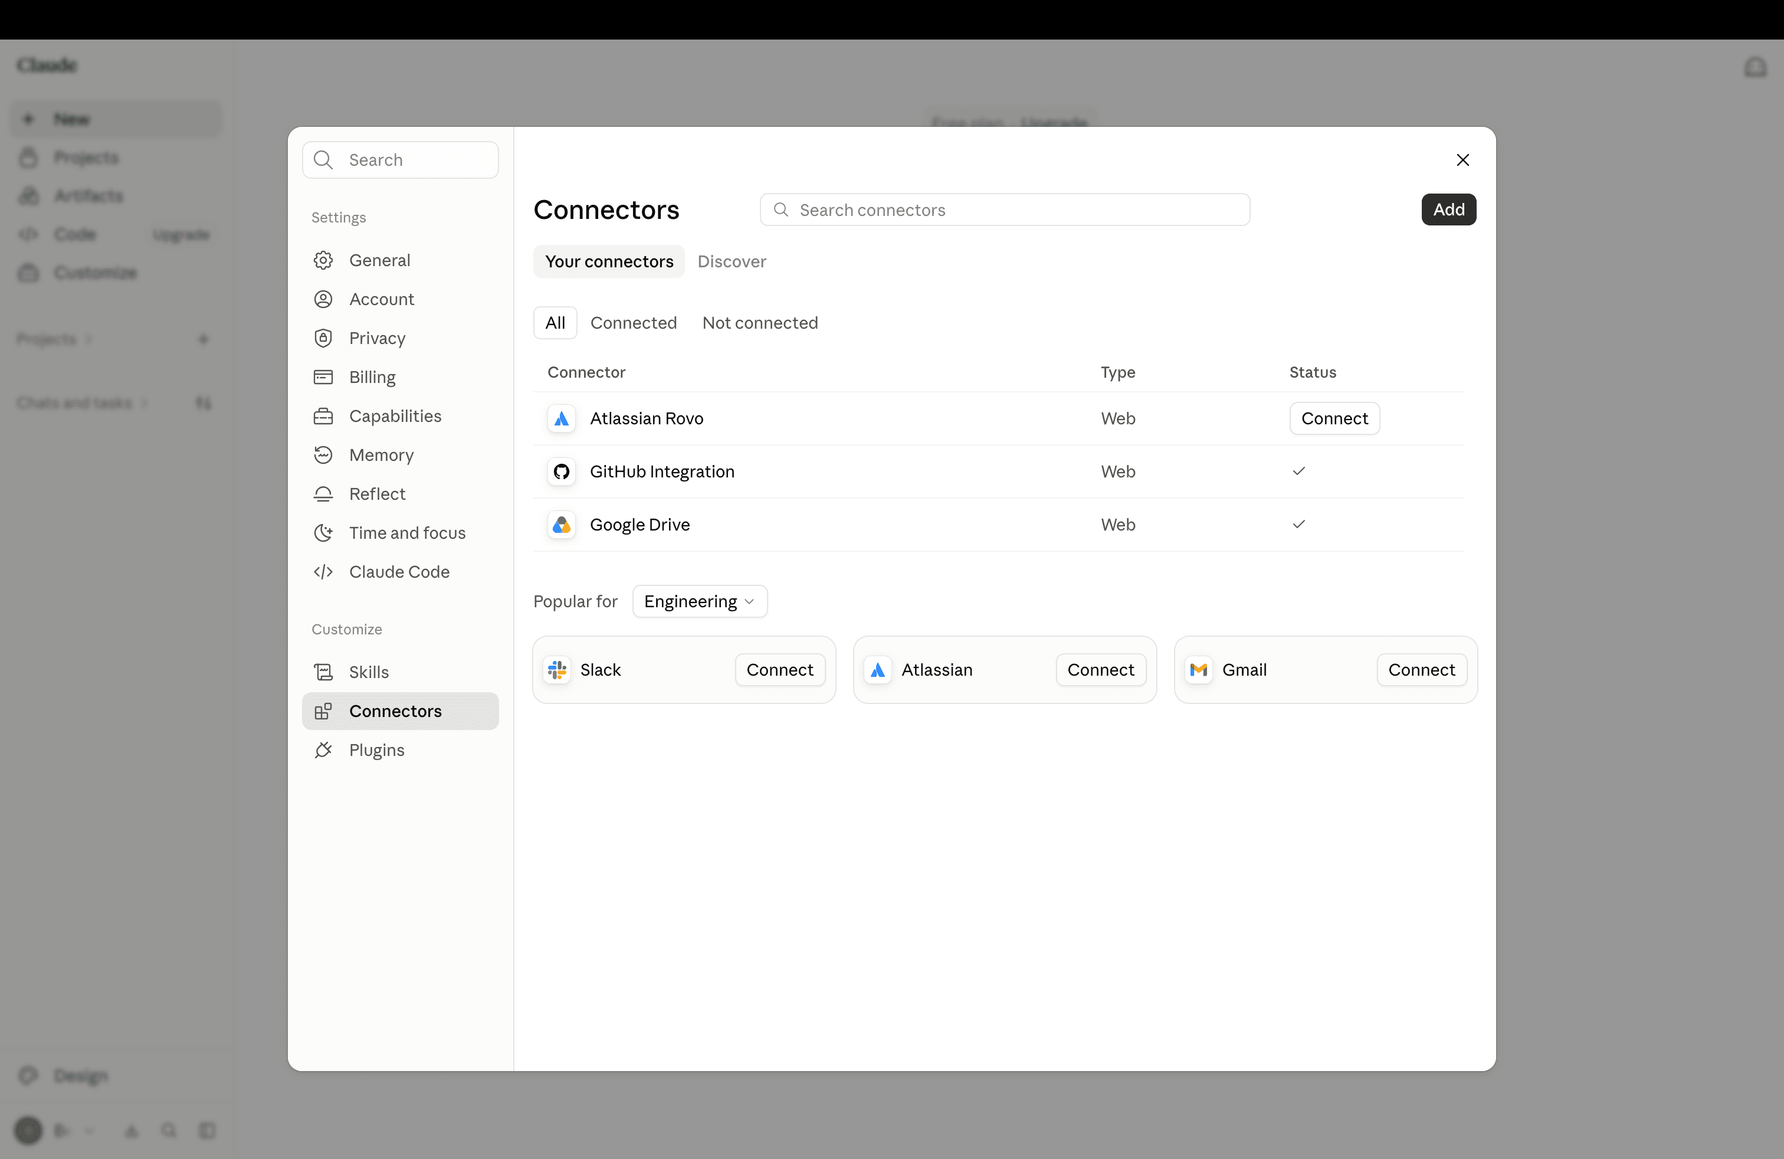Click the Type column header
This screenshot has width=1784, height=1159.
pos(1117,372)
